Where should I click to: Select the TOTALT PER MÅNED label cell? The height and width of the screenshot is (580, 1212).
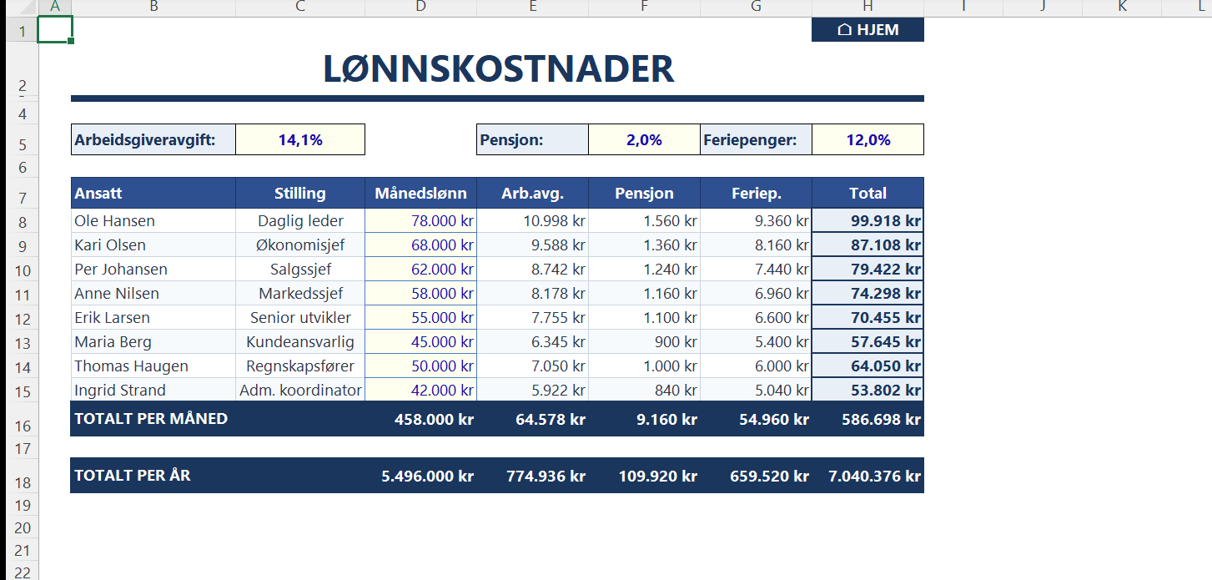153,419
